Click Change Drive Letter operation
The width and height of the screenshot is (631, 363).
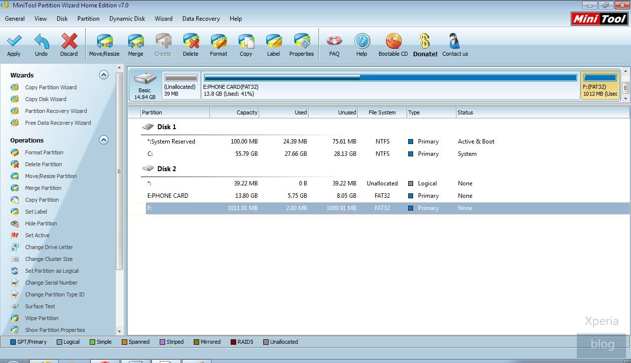(x=49, y=247)
